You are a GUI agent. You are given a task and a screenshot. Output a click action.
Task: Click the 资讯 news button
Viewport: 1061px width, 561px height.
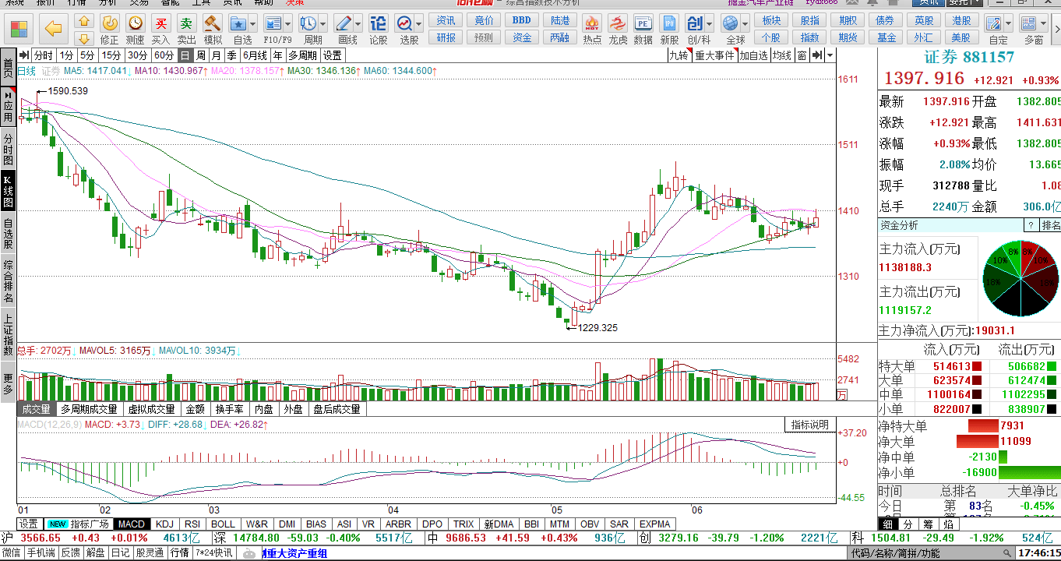[x=446, y=20]
